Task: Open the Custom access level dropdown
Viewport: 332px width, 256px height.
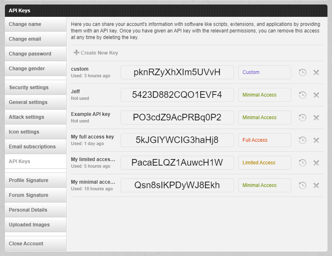Action: pyautogui.click(x=264, y=72)
